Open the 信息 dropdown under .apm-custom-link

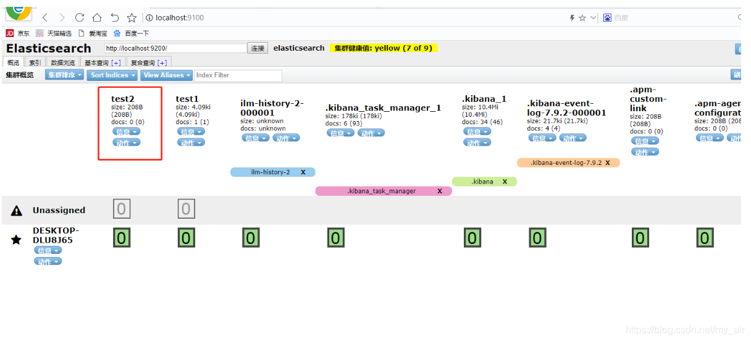(645, 141)
